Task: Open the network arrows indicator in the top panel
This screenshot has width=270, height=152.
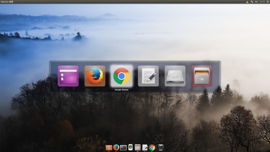Action: (252, 2)
